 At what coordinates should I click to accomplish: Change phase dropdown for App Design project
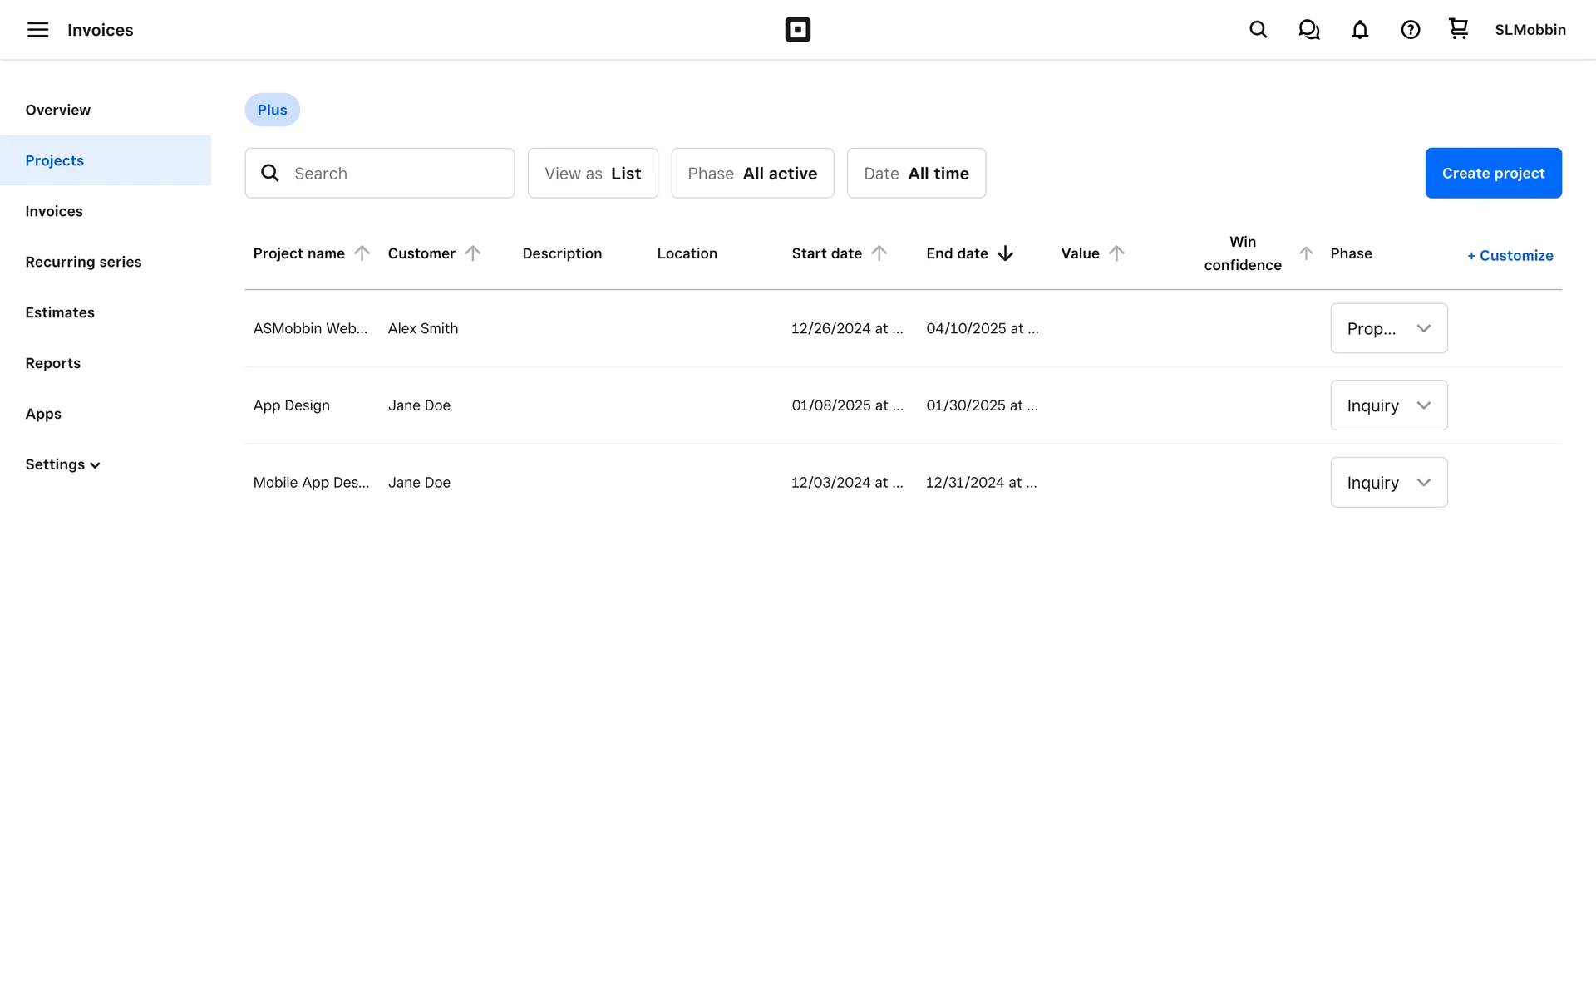[x=1388, y=405]
